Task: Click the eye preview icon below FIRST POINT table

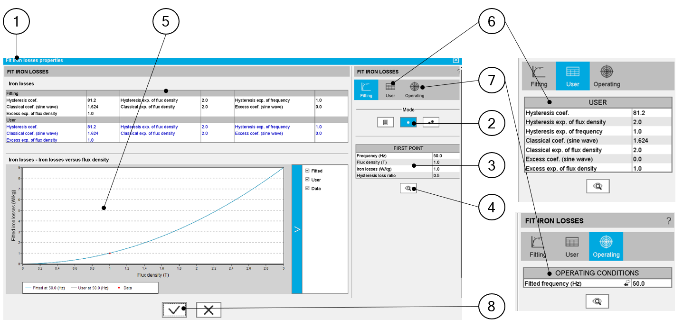Action: [x=408, y=188]
